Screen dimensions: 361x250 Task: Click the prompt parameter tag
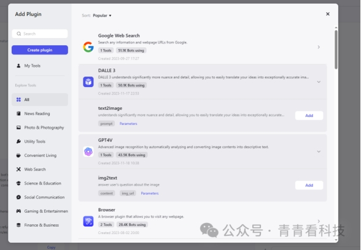pos(106,124)
